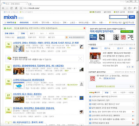Expand the 비즈니스 category dropdown
Viewport: 139px width, 126px height.
click(x=60, y=23)
